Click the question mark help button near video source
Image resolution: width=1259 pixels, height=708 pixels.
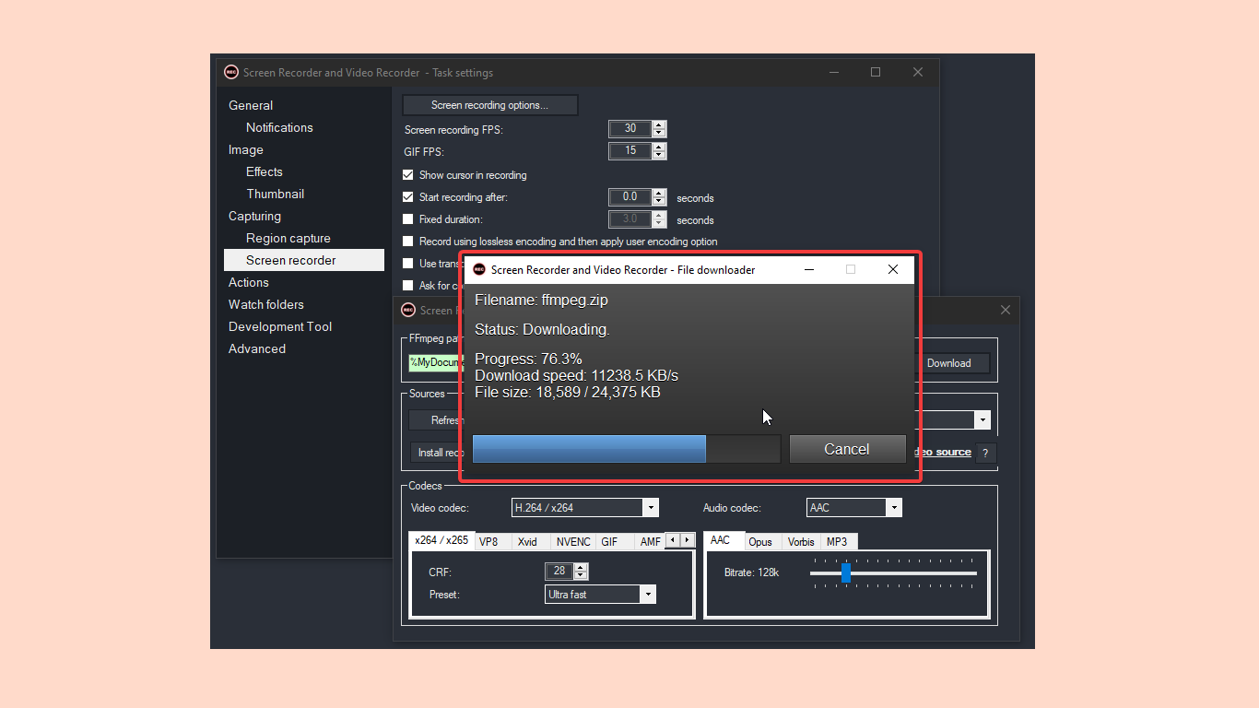(x=985, y=453)
